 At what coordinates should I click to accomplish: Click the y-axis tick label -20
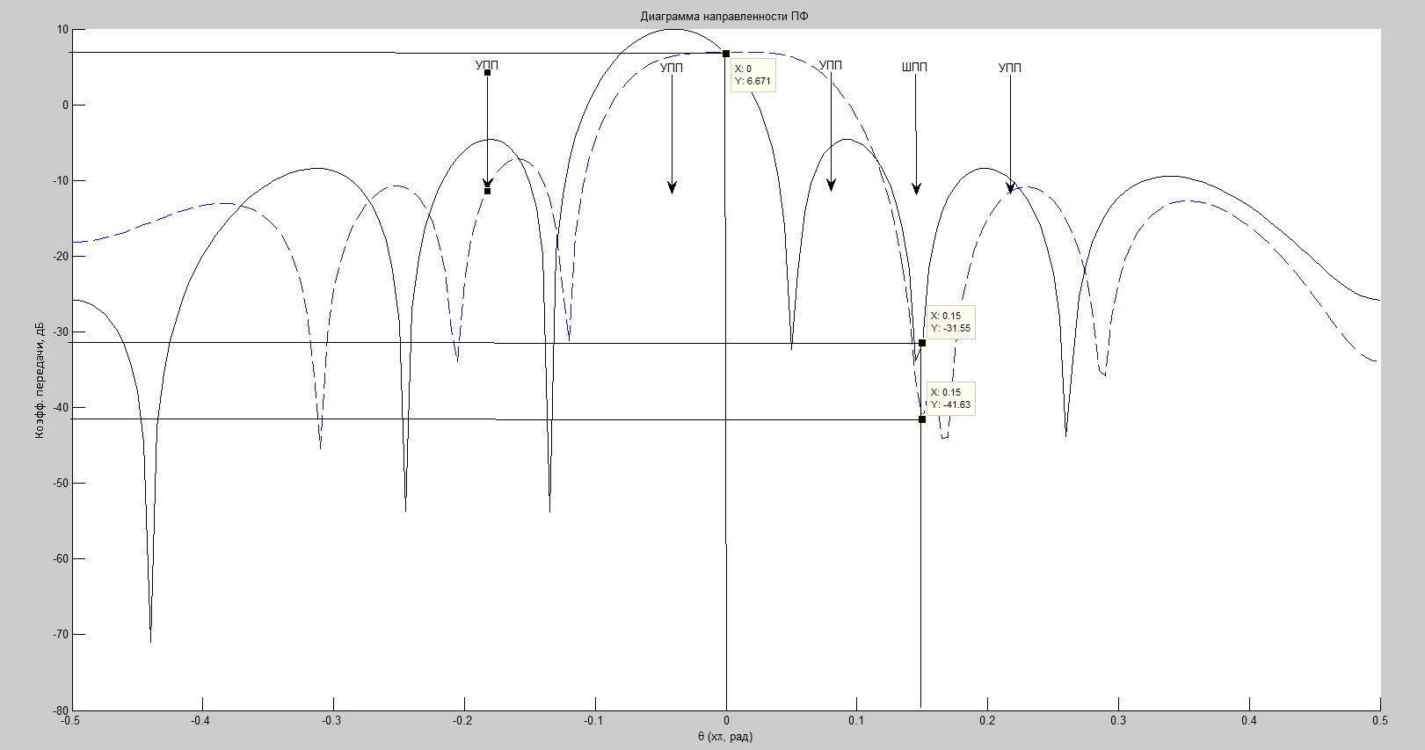61,256
